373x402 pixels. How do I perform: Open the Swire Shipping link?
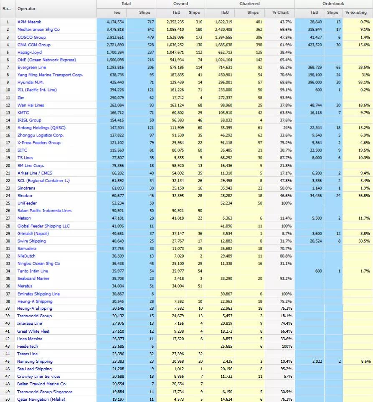point(31,241)
